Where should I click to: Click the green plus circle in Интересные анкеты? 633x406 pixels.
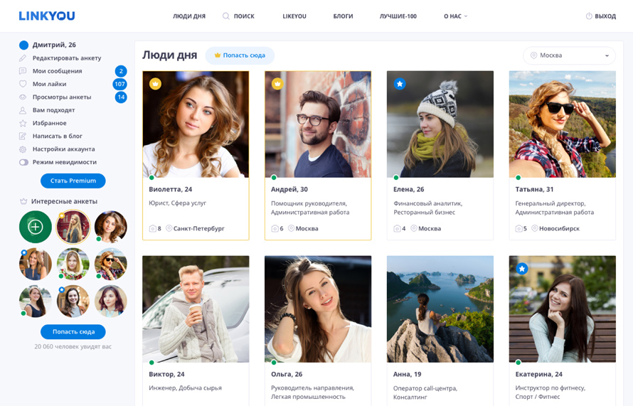click(36, 227)
